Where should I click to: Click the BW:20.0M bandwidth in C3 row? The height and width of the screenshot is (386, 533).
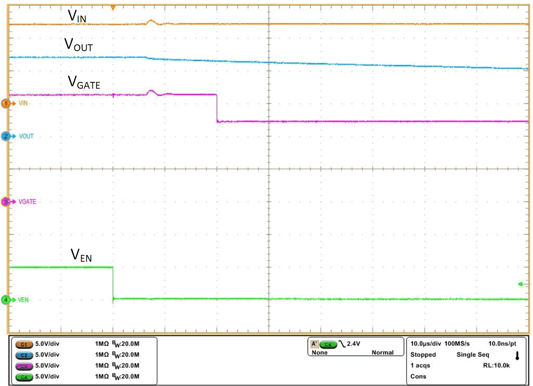click(x=126, y=365)
